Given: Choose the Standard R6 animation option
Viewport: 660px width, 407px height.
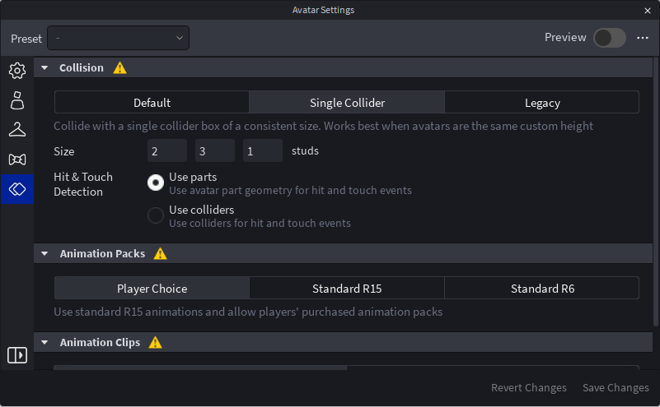Looking at the screenshot, I should 542,289.
